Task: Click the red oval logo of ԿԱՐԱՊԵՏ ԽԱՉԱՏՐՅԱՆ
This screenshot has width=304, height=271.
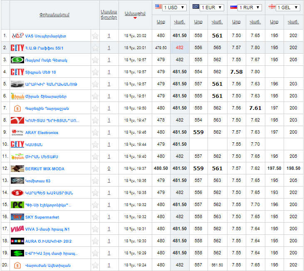Action: click(x=17, y=193)
